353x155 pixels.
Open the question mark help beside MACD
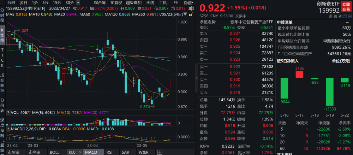[8, 129]
